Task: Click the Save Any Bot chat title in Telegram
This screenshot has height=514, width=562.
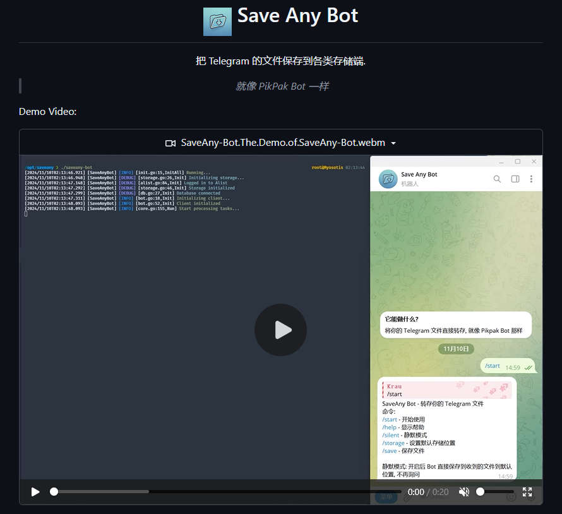Action: coord(419,174)
